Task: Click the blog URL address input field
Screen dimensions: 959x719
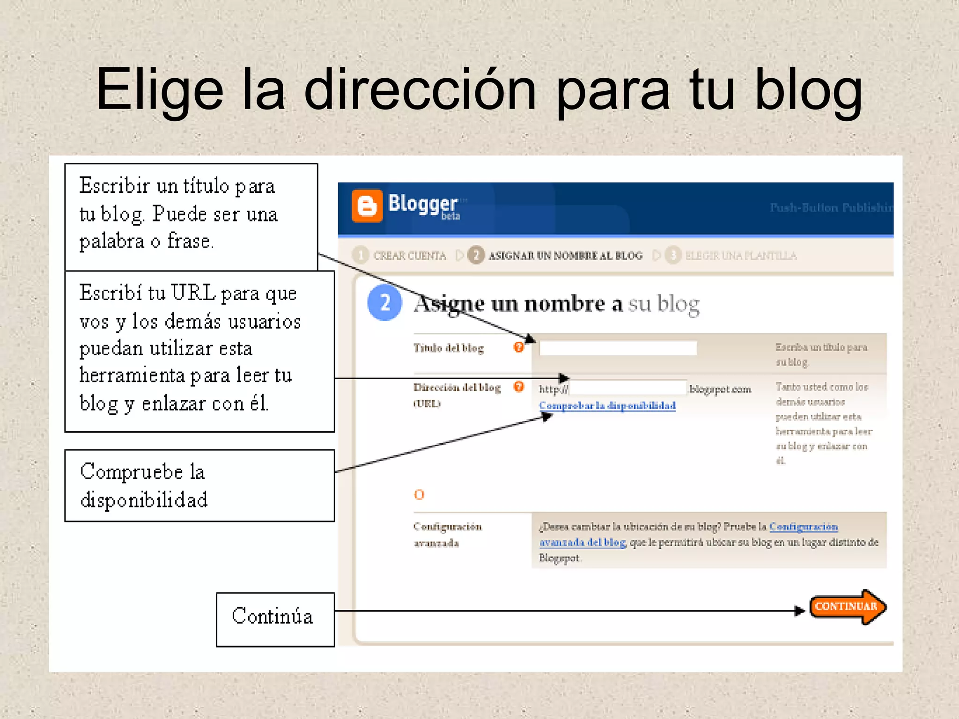Action: pos(628,388)
